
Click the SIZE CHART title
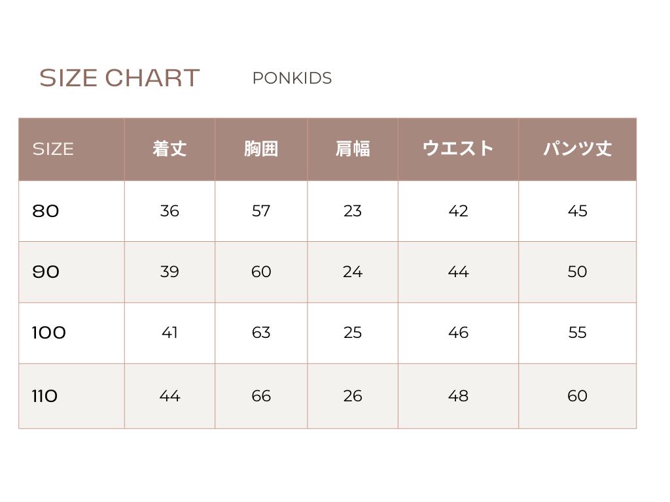(119, 78)
